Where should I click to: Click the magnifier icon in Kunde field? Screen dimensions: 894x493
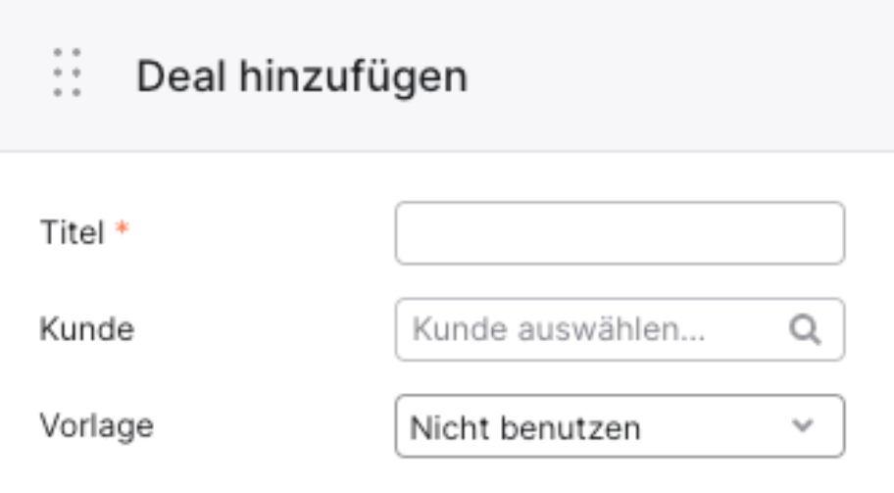click(x=805, y=329)
